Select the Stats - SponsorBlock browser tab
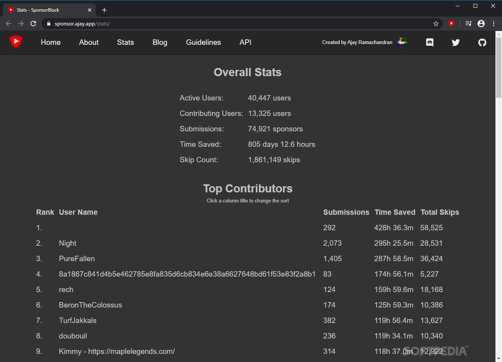The image size is (502, 362). coord(49,10)
